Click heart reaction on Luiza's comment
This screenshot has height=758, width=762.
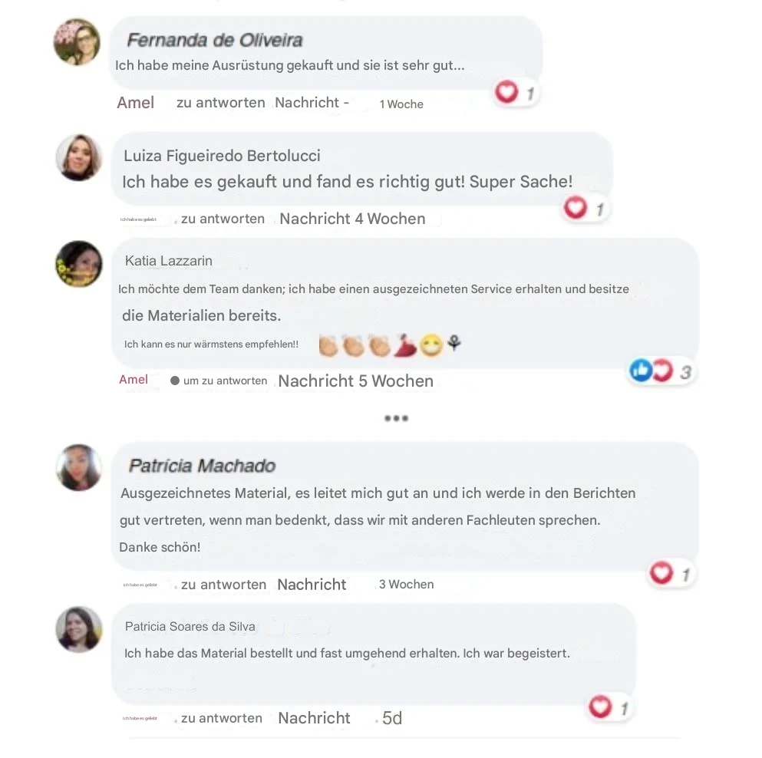pyautogui.click(x=576, y=207)
